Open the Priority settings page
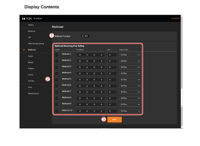This screenshot has height=146, width=200. click(x=31, y=81)
